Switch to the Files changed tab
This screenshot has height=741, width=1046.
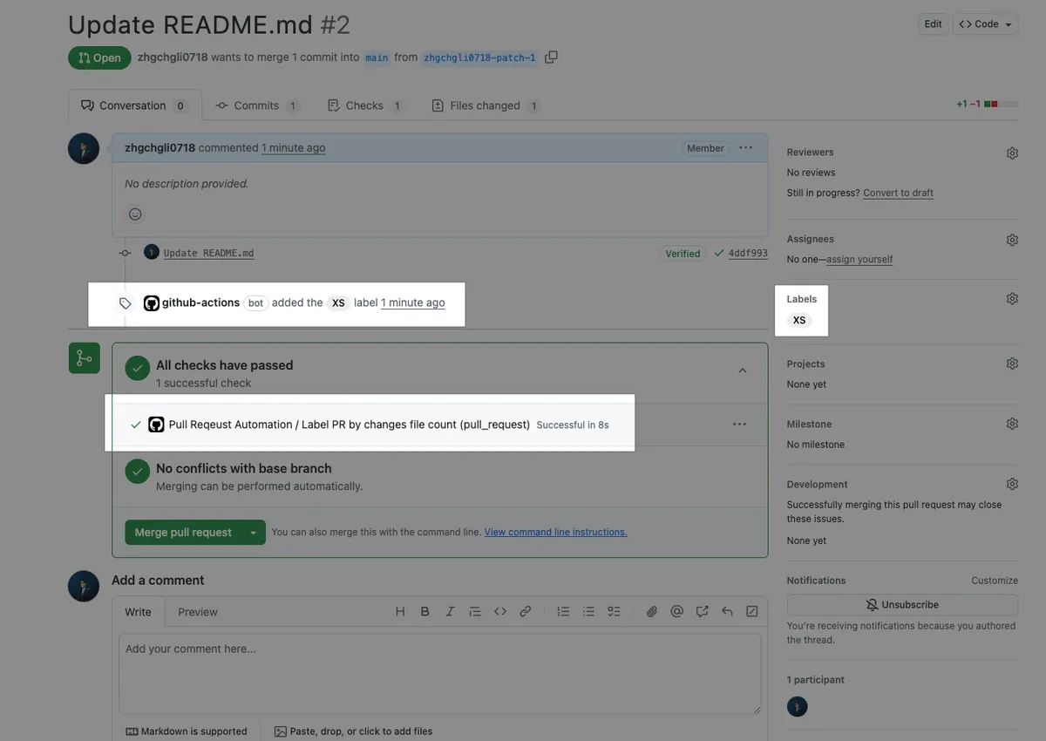485,105
